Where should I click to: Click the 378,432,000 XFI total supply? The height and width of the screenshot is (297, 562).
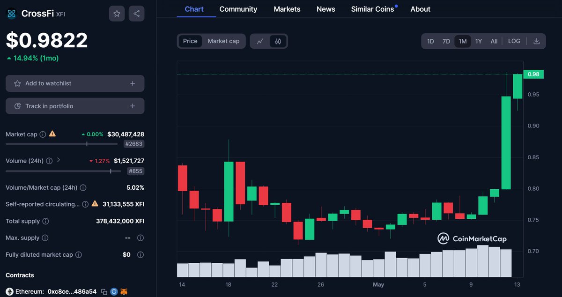point(120,221)
